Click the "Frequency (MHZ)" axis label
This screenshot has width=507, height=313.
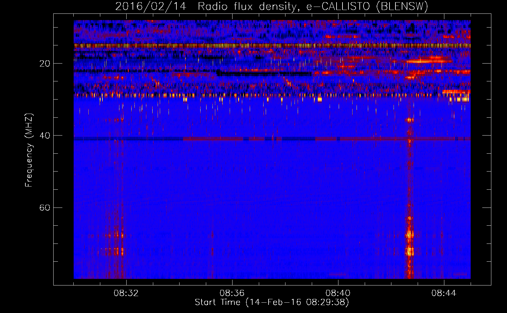(29, 150)
